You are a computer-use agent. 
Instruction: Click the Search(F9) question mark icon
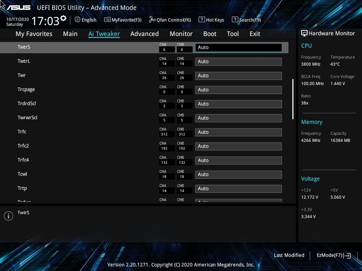pyautogui.click(x=235, y=20)
